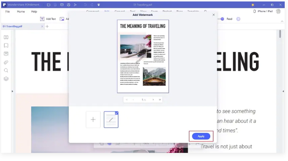Click the add new watermark template tile
This screenshot has width=288, height=161.
click(93, 119)
